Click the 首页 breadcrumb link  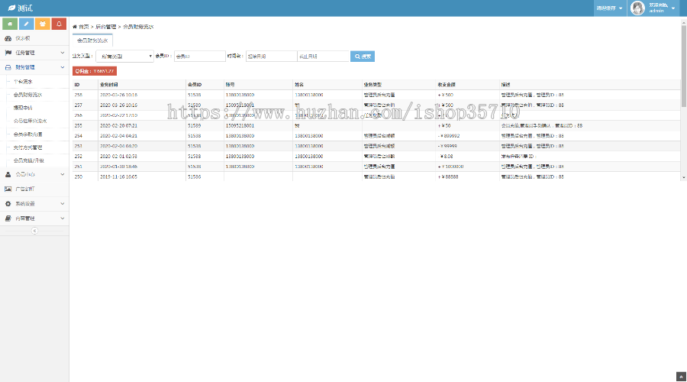pos(82,26)
